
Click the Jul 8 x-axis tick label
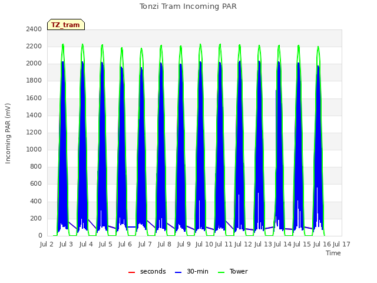click(164, 244)
